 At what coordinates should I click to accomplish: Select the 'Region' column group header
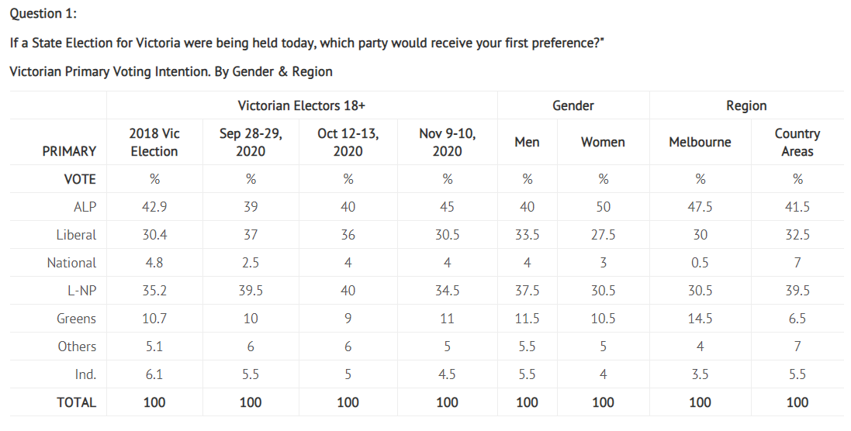click(x=746, y=105)
